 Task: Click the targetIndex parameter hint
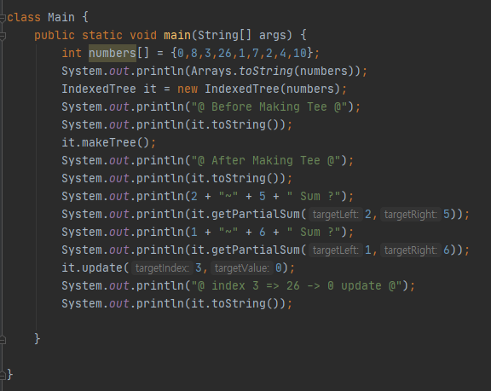point(162,268)
